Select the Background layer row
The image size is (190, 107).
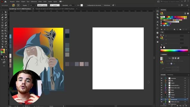point(174,99)
